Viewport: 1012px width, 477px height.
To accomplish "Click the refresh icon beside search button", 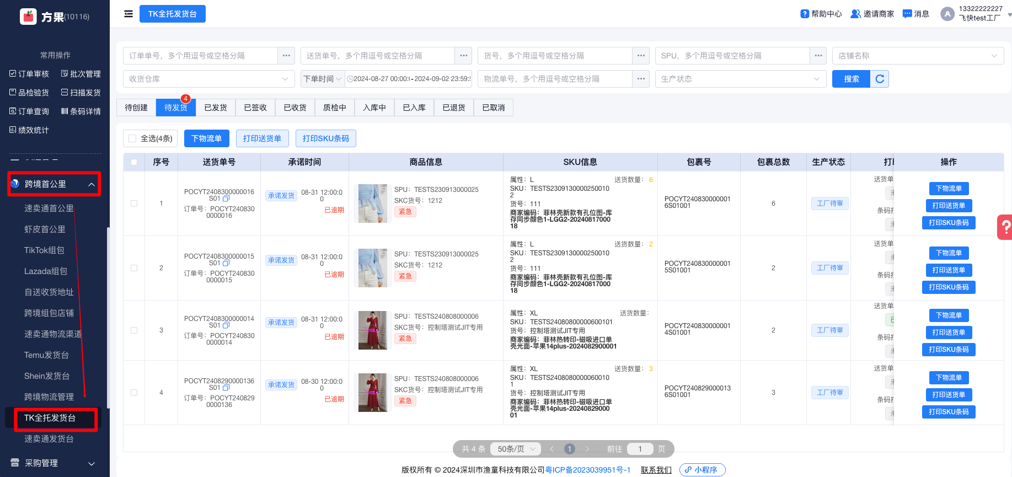I will click(x=880, y=79).
